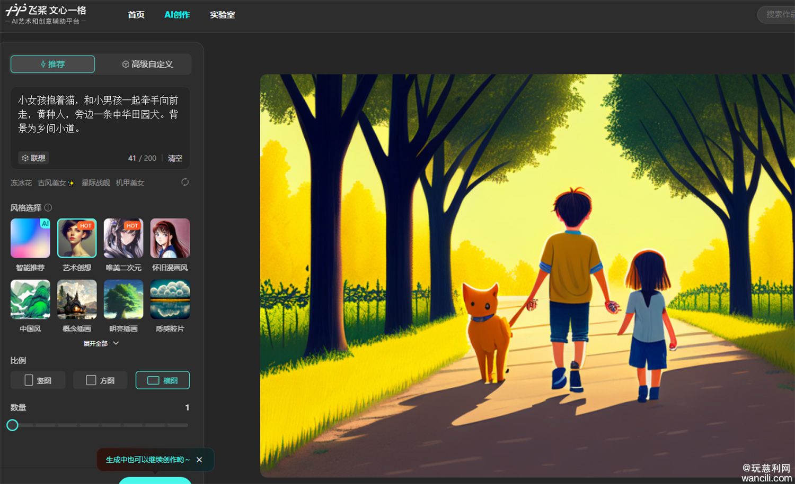Image resolution: width=795 pixels, height=484 pixels.
Task: Focus the 搜索作品 search box
Action: coord(777,14)
